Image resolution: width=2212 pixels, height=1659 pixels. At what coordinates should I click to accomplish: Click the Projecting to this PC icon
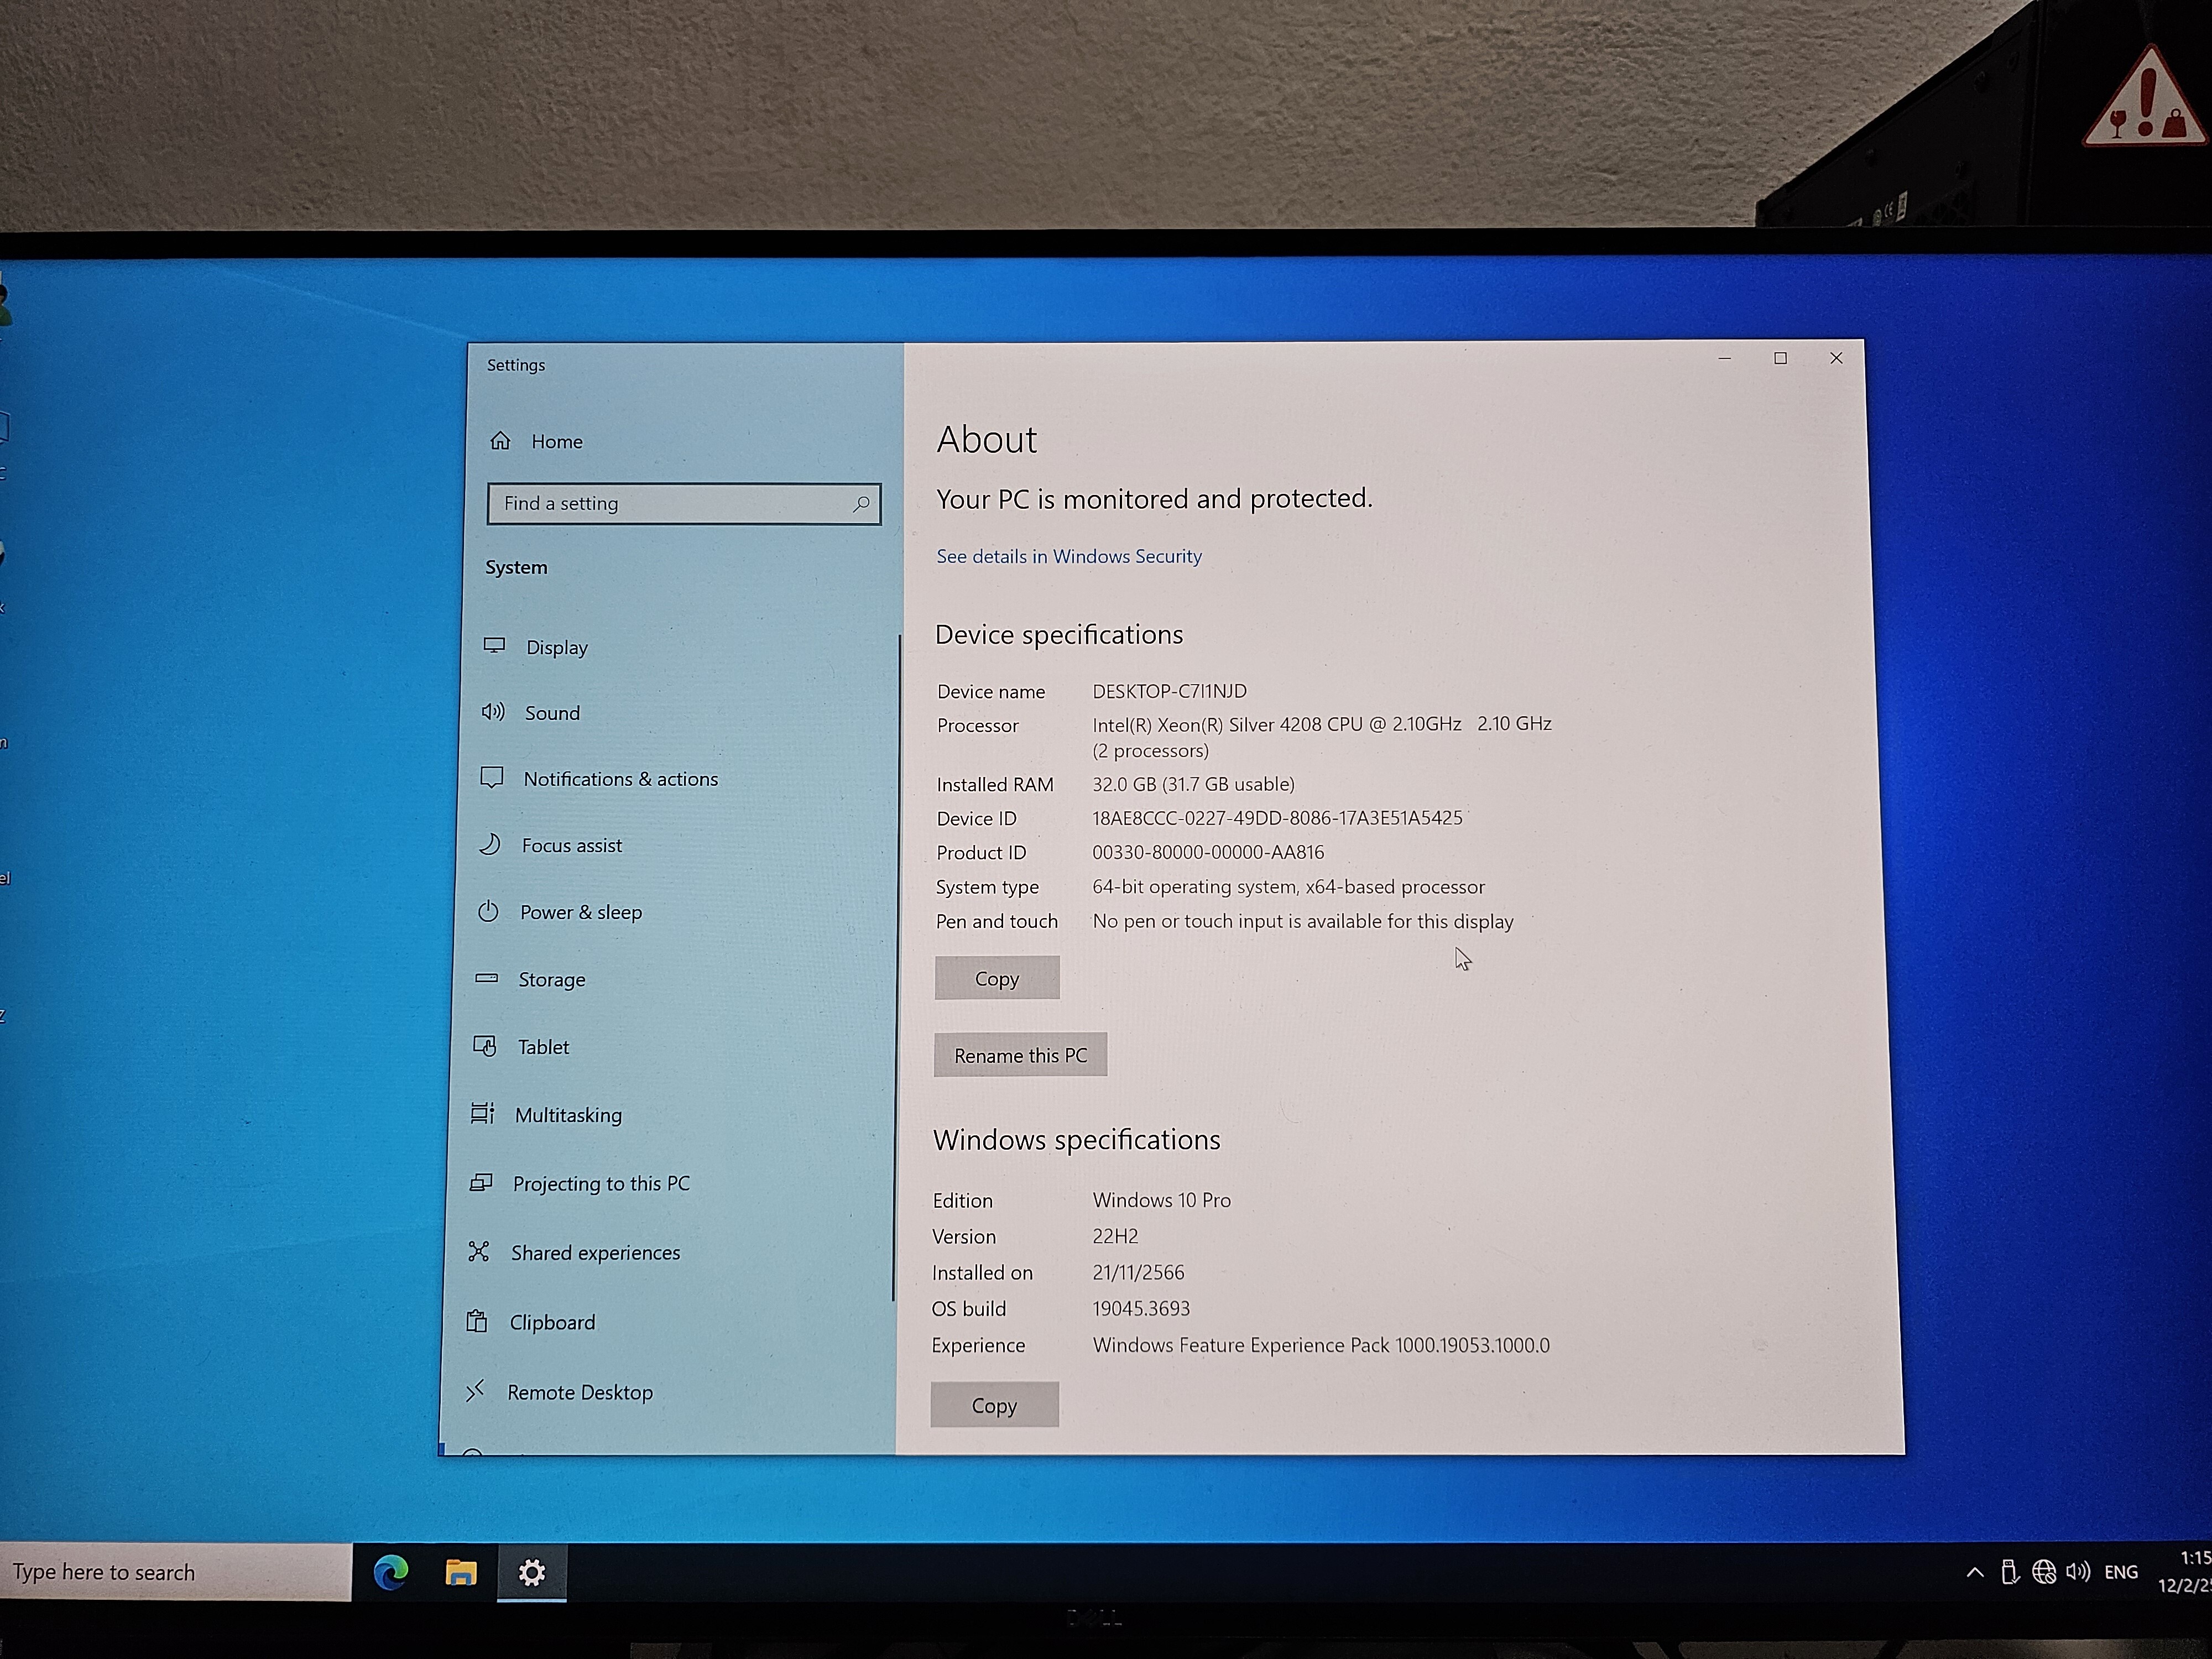(481, 1182)
